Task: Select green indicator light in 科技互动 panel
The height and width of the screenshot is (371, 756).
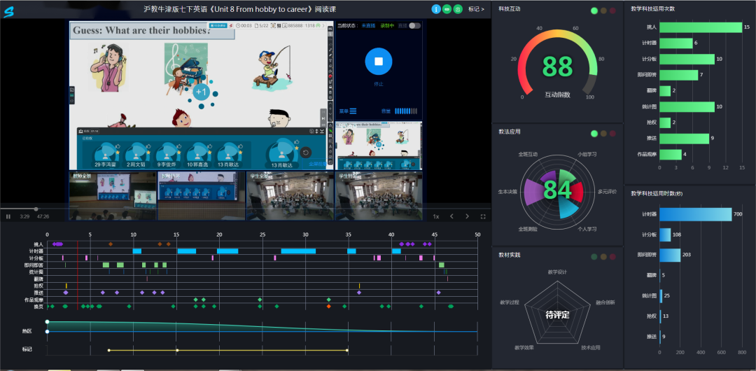Action: (x=594, y=10)
